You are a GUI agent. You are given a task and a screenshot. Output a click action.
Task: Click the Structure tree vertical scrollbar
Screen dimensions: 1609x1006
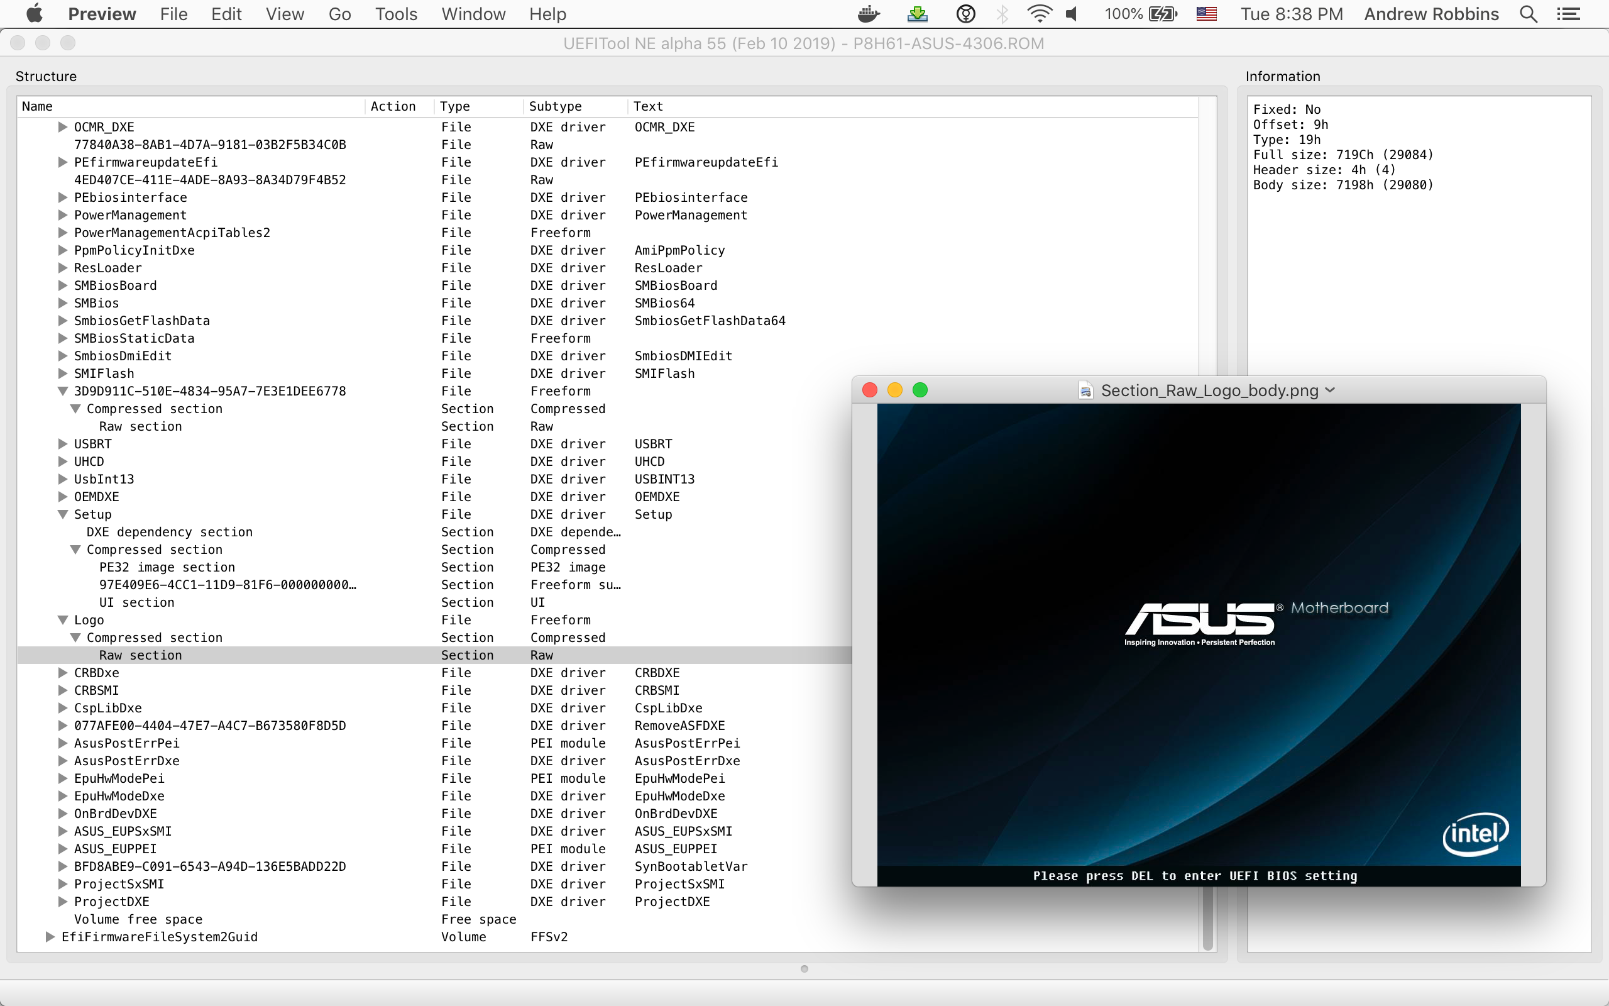tap(1208, 918)
